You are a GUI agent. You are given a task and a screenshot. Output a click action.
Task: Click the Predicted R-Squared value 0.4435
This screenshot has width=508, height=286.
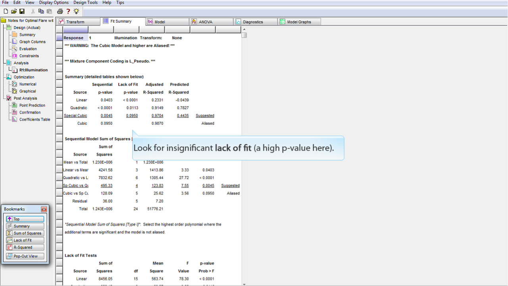183,116
